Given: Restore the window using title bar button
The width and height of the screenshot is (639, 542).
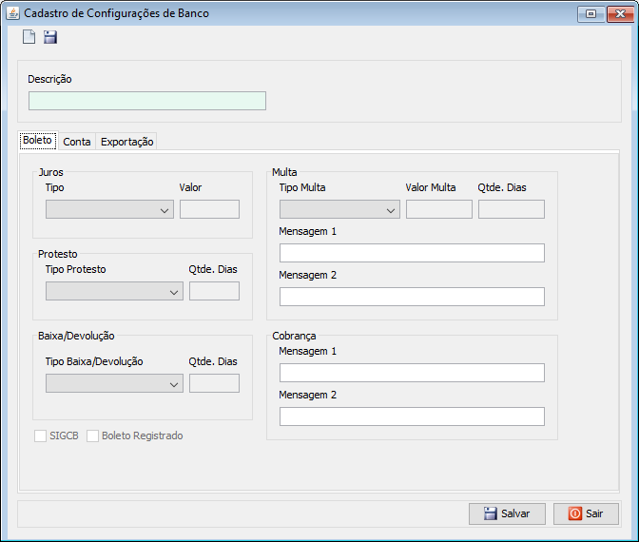Looking at the screenshot, I should point(591,14).
